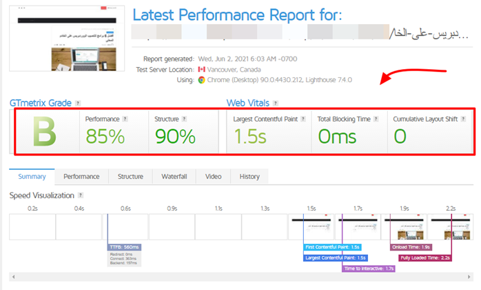Click the Time to Interactive: 1.7s marker
Viewport: 481px width, 290px height.
[368, 269]
